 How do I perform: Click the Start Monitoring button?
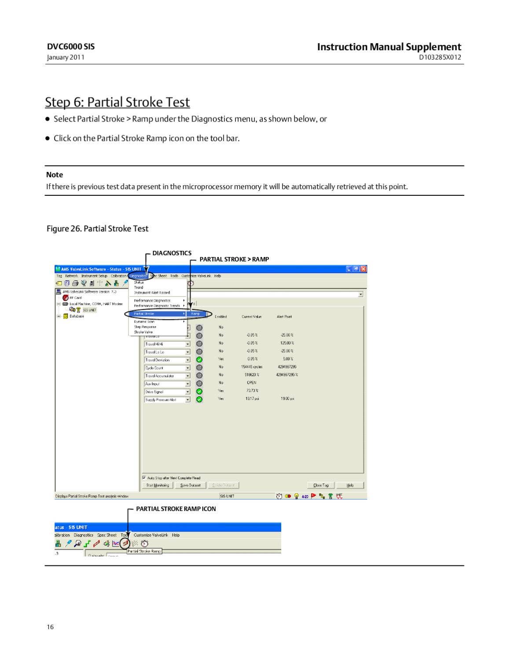click(x=158, y=484)
